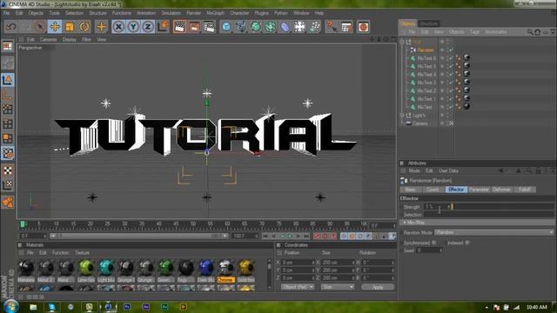Select the Model mode icon in left sidebar

(x=8, y=80)
